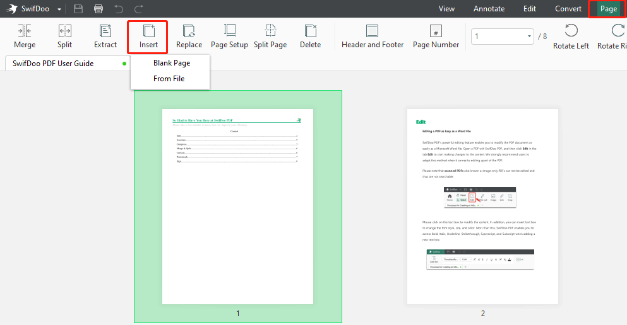Select the page 2 Edit thumbnail
Screen dimensions: 627x325
point(482,206)
